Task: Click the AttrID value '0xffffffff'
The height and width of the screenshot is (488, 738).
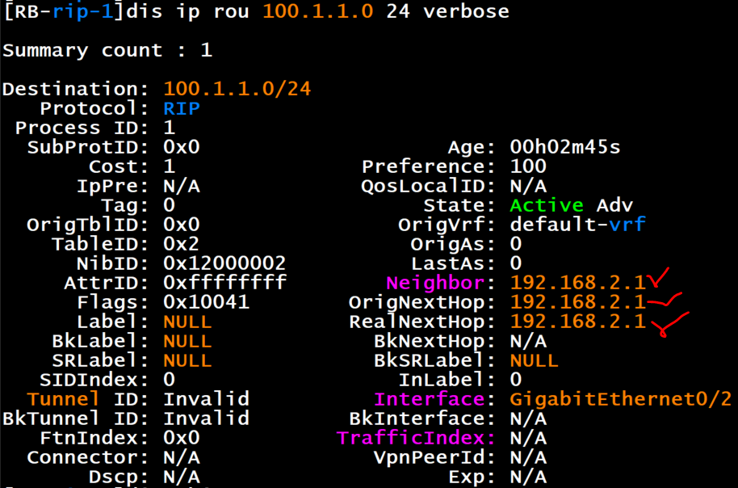Action: (x=224, y=282)
